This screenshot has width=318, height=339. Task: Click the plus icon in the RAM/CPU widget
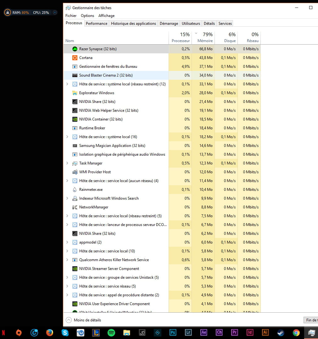(x=55, y=13)
